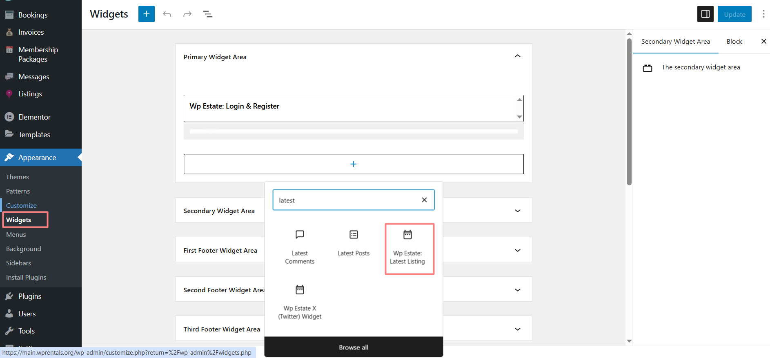Click the blue Add block inserter button
This screenshot has height=358, width=770.
[146, 14]
